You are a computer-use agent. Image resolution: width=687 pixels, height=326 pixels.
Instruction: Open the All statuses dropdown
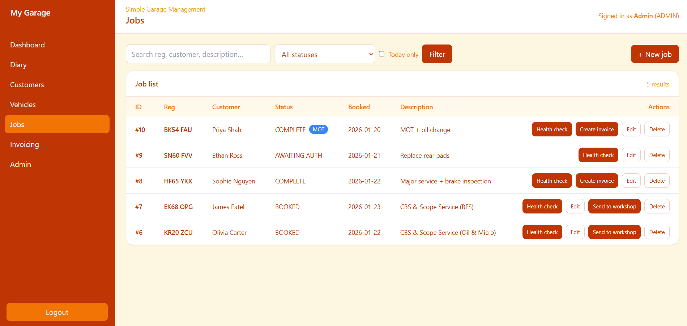point(324,54)
